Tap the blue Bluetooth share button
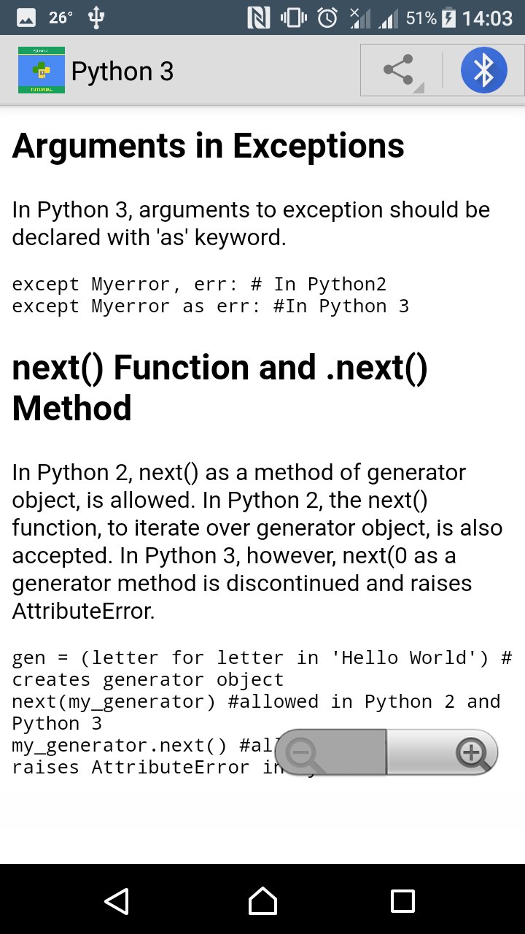The image size is (525, 934). pyautogui.click(x=483, y=70)
